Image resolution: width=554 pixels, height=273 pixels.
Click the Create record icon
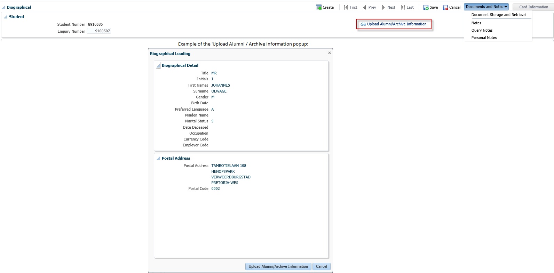coord(318,7)
